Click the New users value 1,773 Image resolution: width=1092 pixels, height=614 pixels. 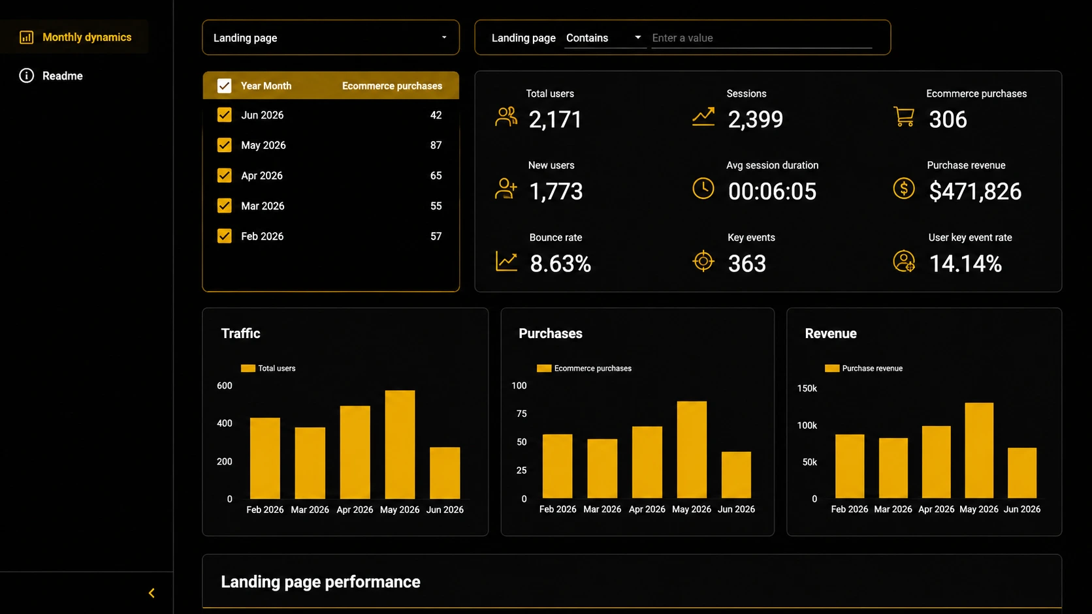[556, 191]
